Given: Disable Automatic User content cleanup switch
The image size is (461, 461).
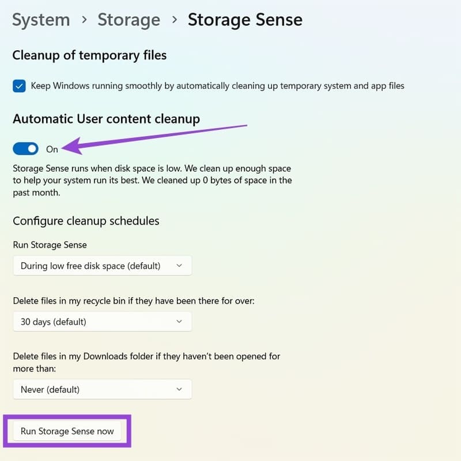Looking at the screenshot, I should (26, 149).
